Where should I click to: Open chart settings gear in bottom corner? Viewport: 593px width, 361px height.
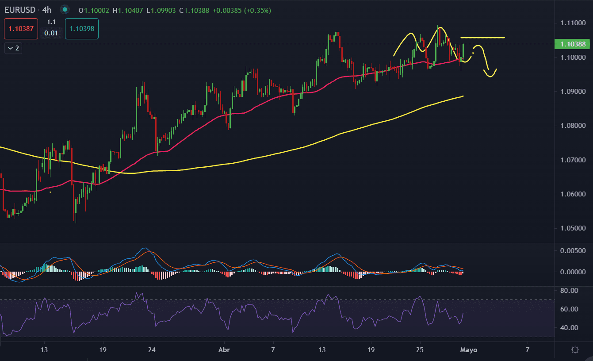[x=575, y=350]
